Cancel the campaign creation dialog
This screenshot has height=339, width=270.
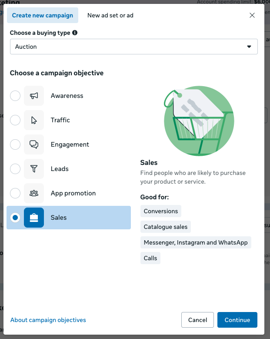(197, 320)
